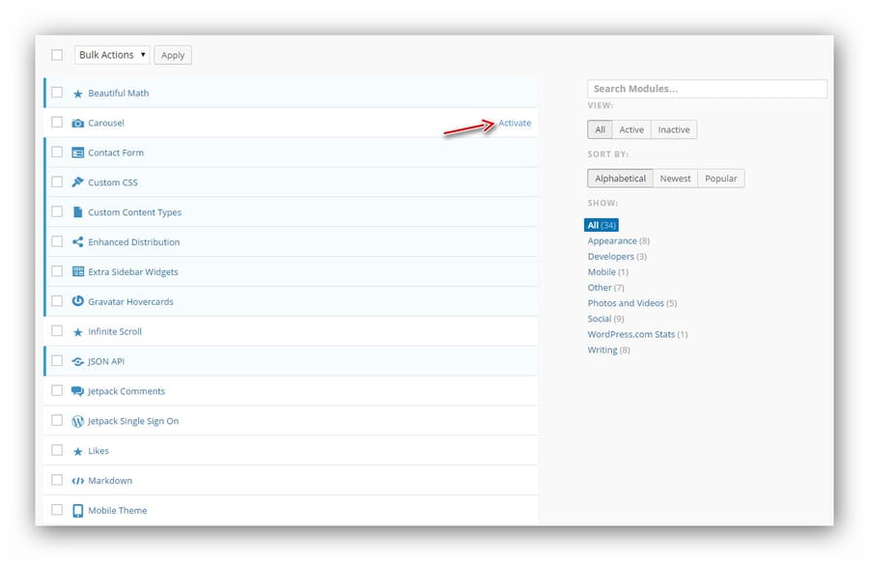Tick the select-all checkbox beside Bulk Actions
869x561 pixels.
[57, 55]
